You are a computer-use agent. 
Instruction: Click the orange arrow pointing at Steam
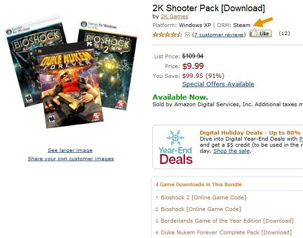pos(263,22)
